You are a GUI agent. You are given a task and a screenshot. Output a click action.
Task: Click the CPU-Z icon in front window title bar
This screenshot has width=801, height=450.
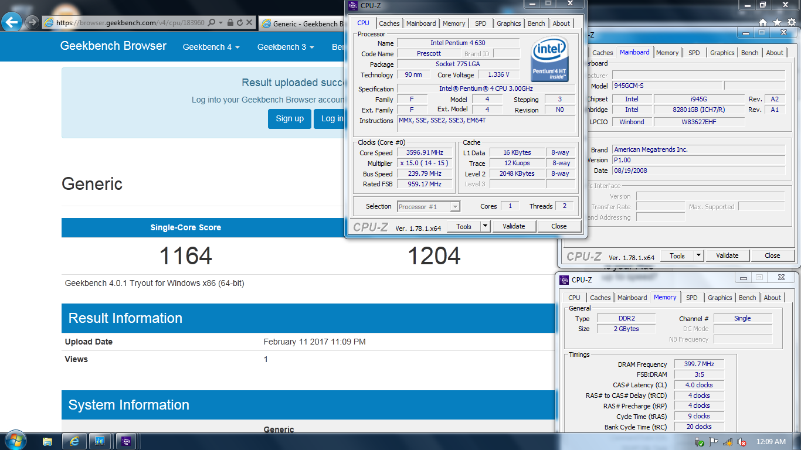[353, 5]
